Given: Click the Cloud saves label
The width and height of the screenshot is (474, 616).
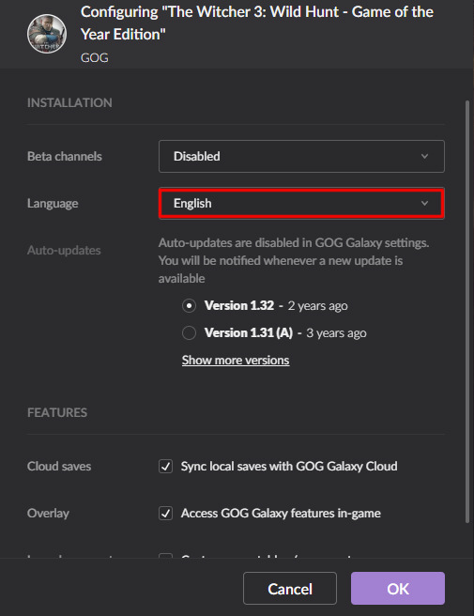Looking at the screenshot, I should pyautogui.click(x=59, y=467).
